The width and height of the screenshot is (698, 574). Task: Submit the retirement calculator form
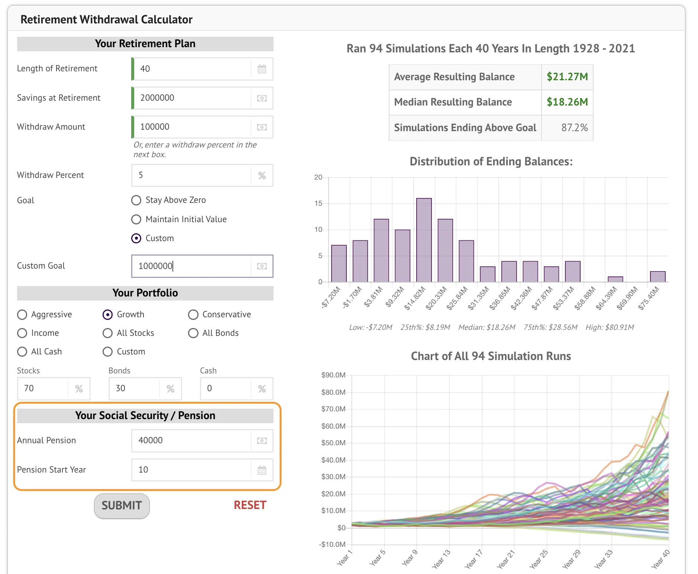click(122, 506)
